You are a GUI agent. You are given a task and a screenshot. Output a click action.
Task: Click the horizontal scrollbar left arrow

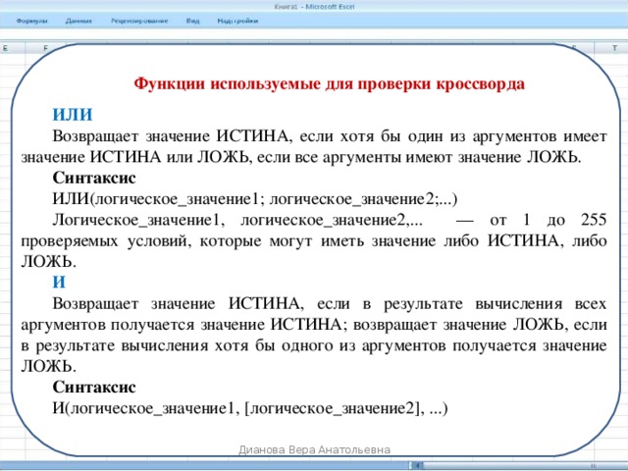[x=417, y=466]
